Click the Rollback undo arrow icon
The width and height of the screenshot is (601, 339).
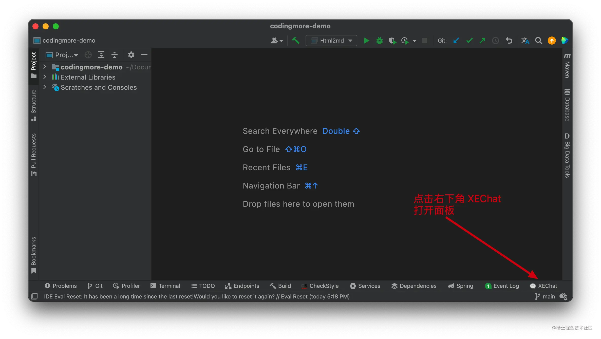(x=509, y=41)
